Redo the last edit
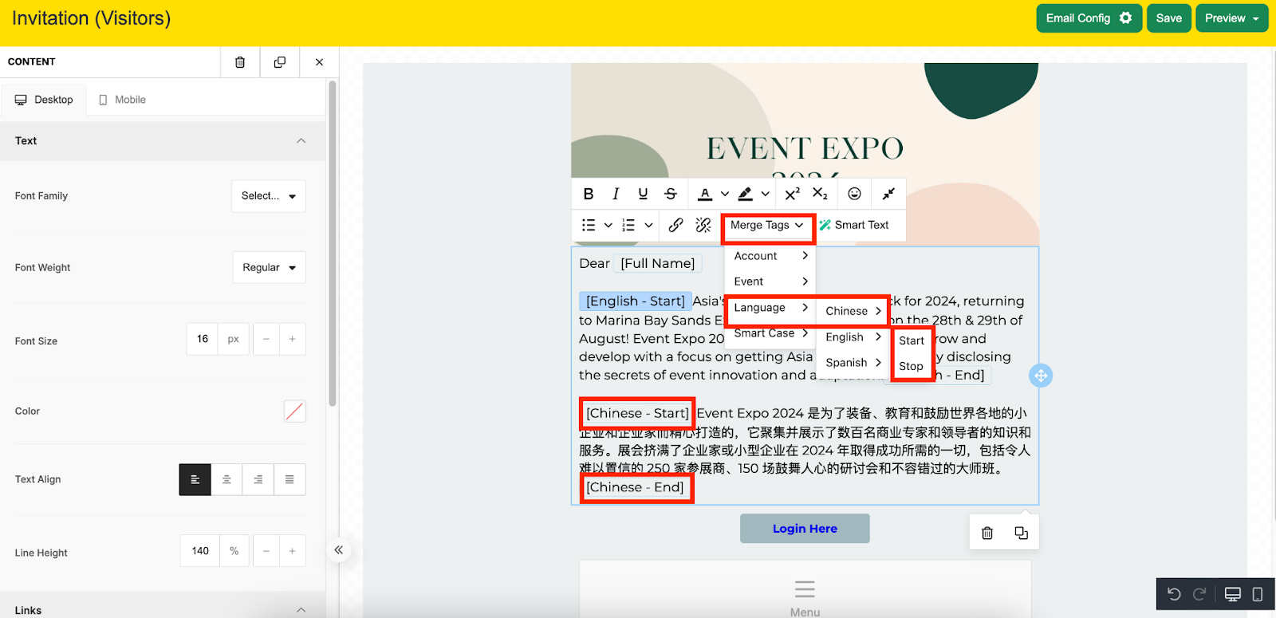This screenshot has width=1276, height=618. 1199,594
